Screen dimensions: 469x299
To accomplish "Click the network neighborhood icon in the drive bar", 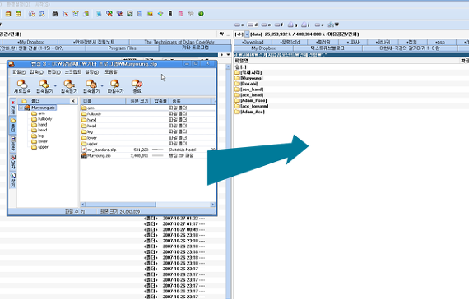I will [333, 25].
